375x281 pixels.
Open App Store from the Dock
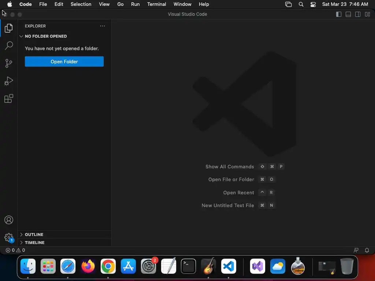pos(128,266)
